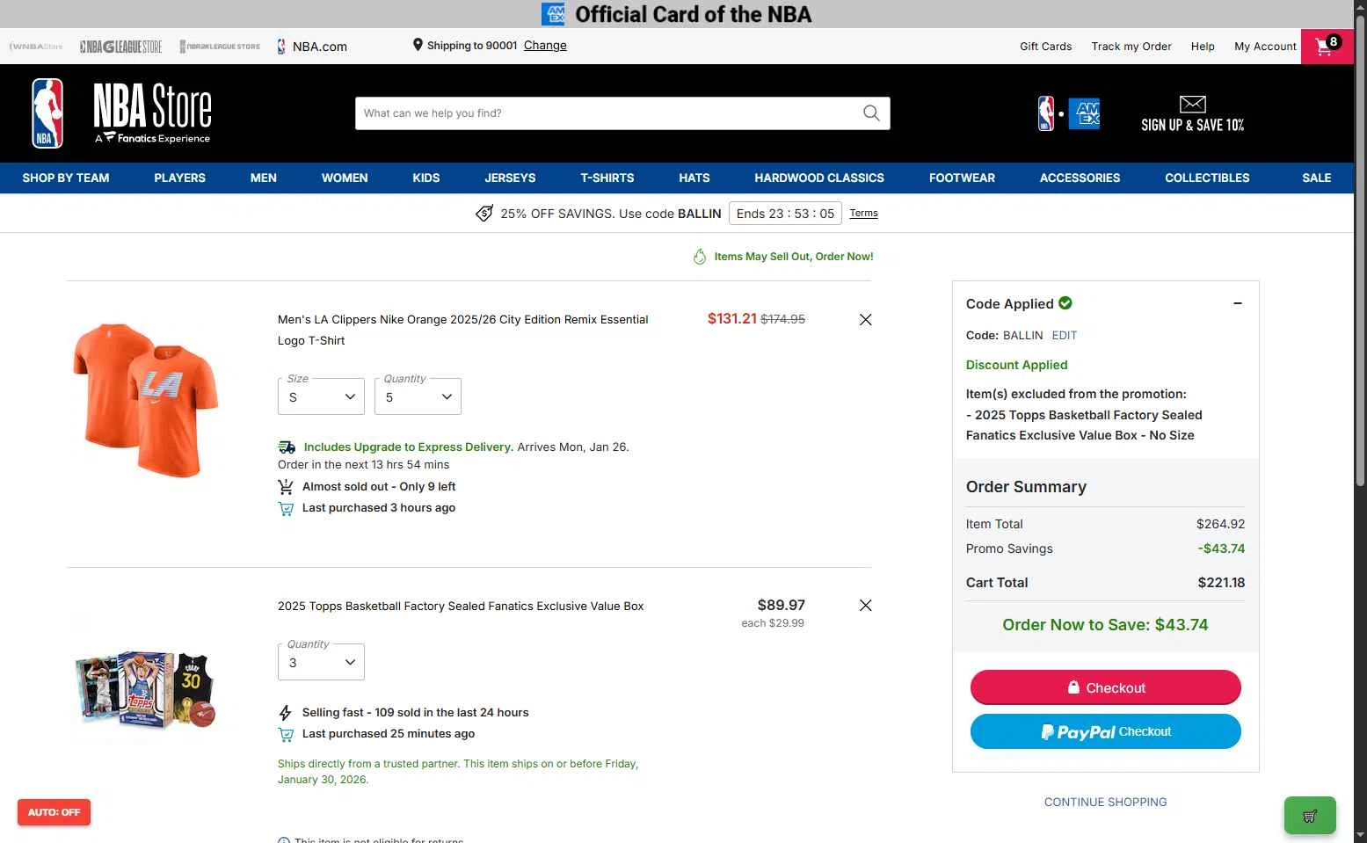Click the 'Ends 23 : 53 : 05' countdown
The height and width of the screenshot is (843, 1367).
click(785, 214)
